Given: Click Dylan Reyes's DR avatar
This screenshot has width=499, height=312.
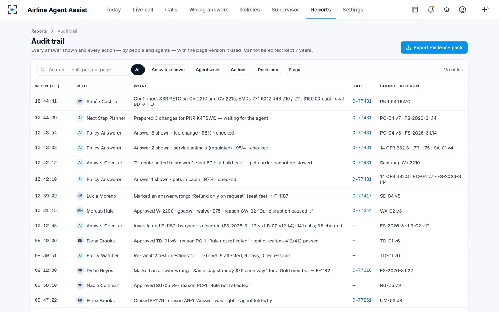Looking at the screenshot, I should (80, 270).
